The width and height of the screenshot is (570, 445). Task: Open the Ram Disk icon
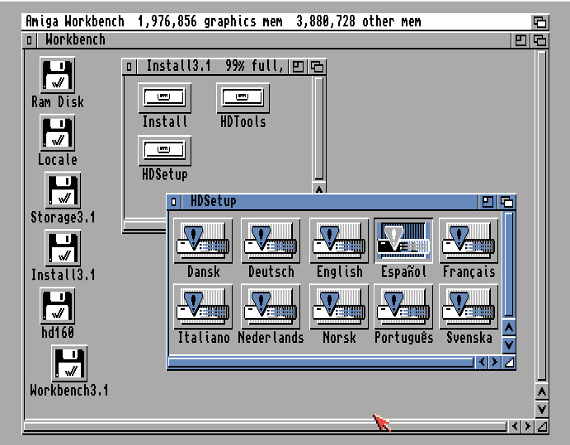click(58, 76)
